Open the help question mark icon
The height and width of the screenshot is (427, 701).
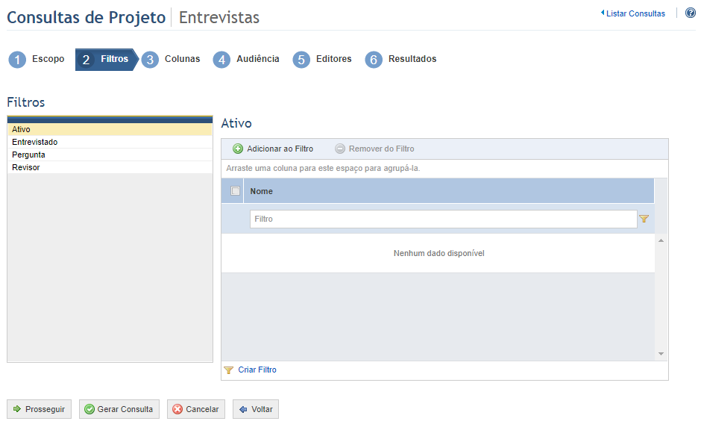pyautogui.click(x=691, y=13)
